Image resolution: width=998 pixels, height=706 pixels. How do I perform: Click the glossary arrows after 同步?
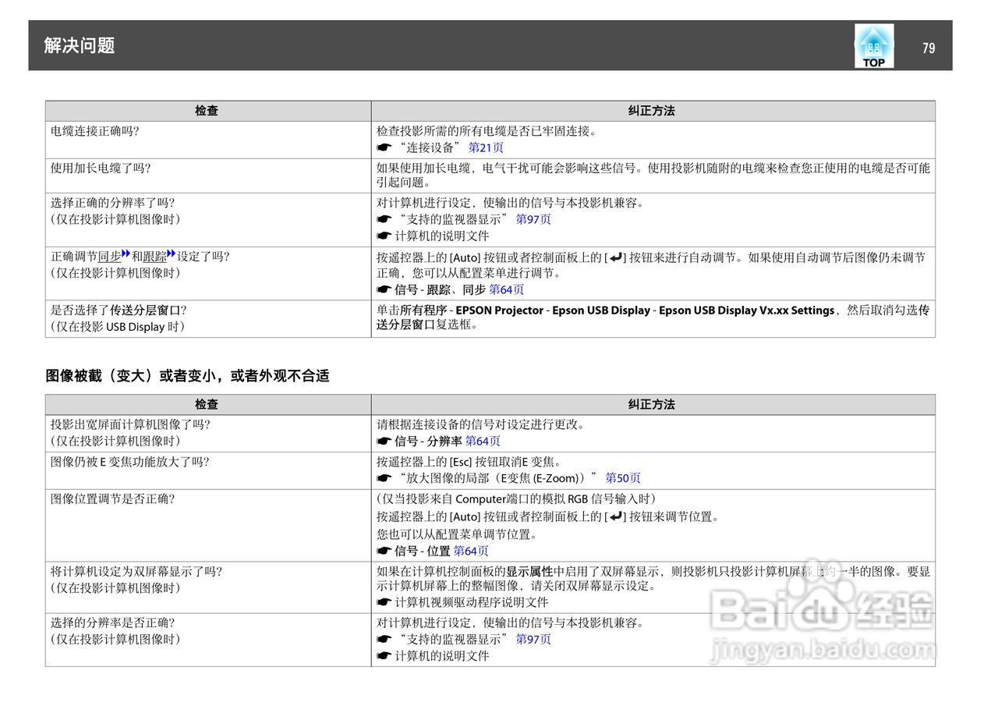pos(126,254)
